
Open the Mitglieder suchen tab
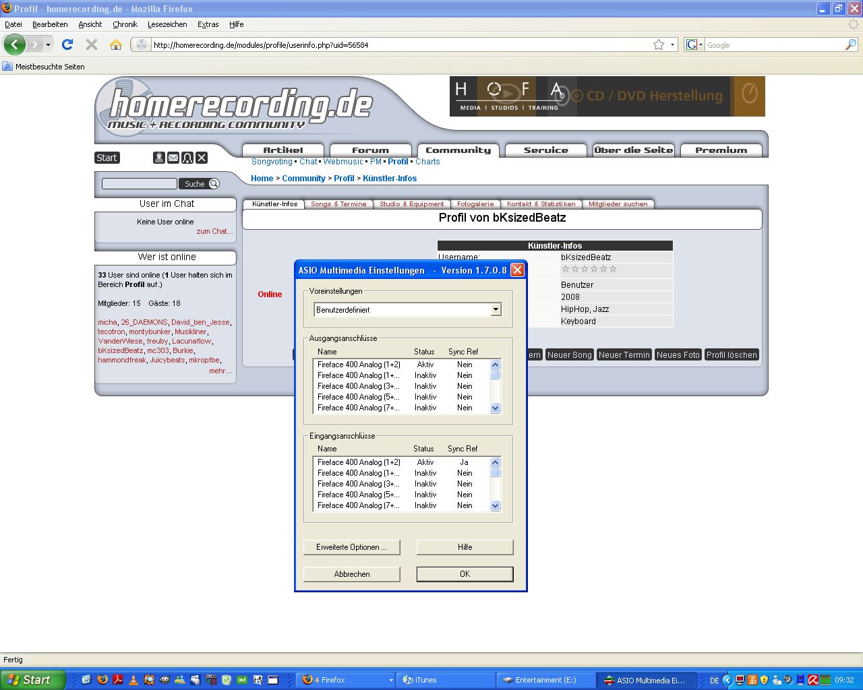[x=618, y=203]
